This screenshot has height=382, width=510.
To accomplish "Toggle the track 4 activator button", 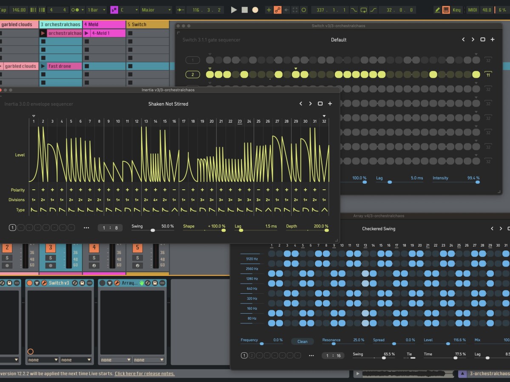I will (93, 248).
